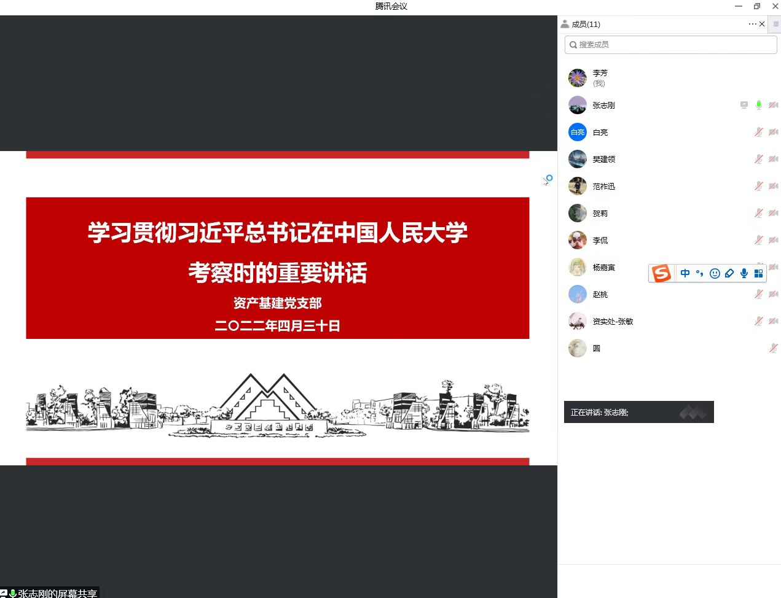
Task: Click the Sogou skin/handwriting icon
Action: coord(729,274)
